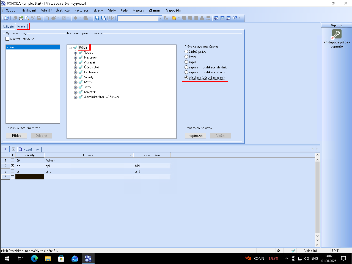Select the žádná práva radio option
This screenshot has height=264, width=352.
click(186, 52)
